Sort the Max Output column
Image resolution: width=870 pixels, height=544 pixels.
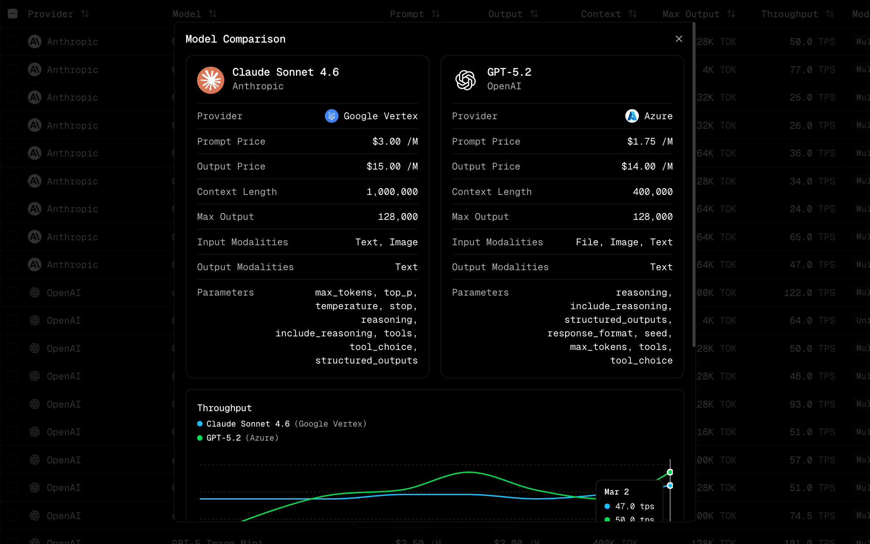coord(730,14)
